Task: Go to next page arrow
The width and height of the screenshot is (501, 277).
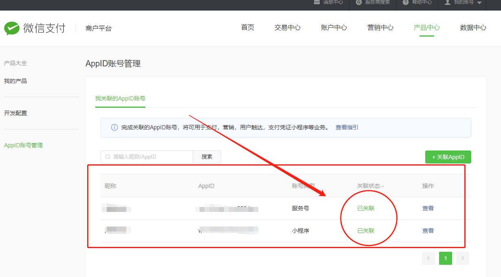Action: [463, 258]
